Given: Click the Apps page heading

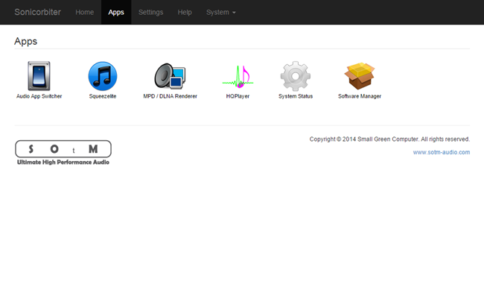Looking at the screenshot, I should [x=25, y=42].
